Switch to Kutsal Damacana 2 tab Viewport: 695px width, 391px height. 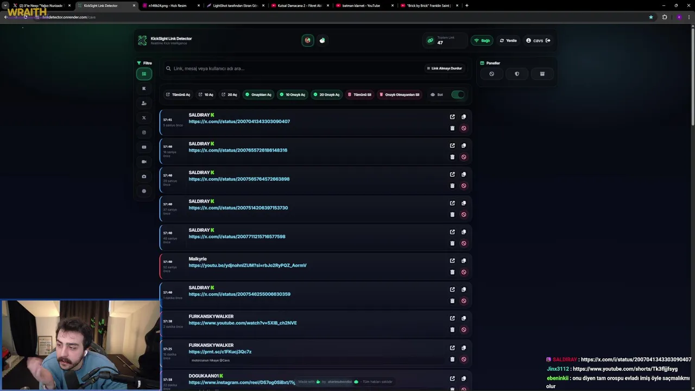[x=299, y=5]
